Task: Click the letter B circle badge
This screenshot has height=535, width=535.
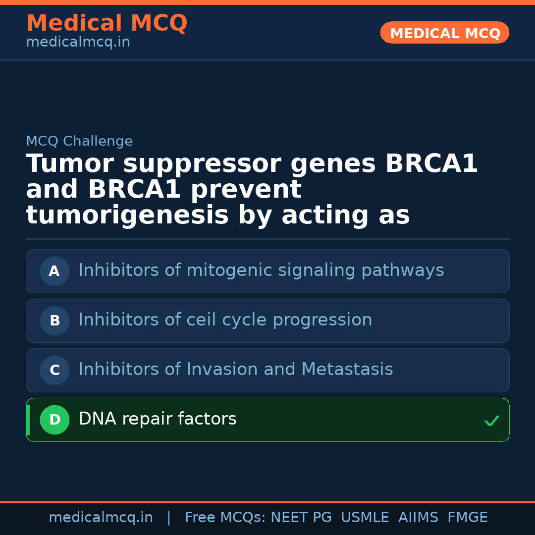Action: 54,321
